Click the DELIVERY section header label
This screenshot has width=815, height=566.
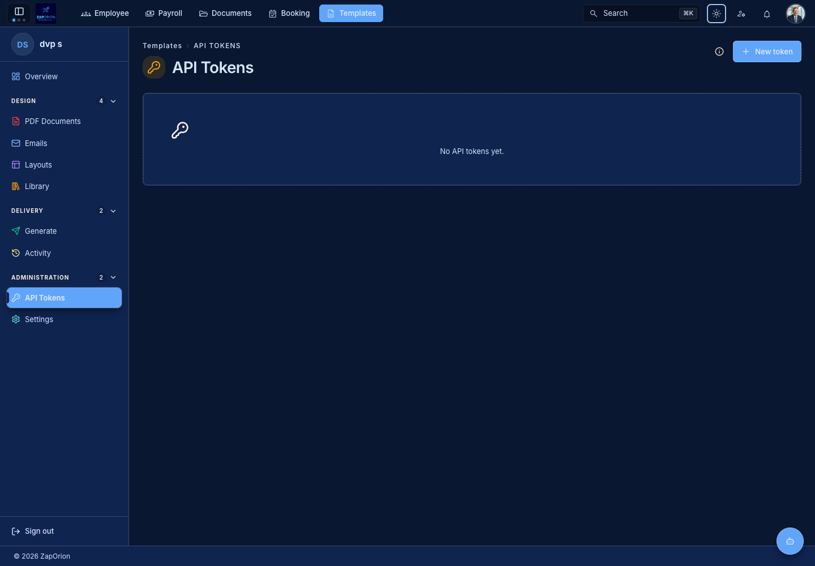27,211
